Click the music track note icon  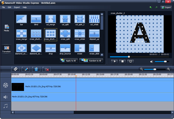[x=5, y=106]
